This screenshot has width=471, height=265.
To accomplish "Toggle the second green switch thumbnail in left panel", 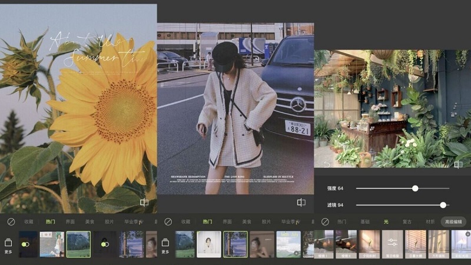I will 105,244.
